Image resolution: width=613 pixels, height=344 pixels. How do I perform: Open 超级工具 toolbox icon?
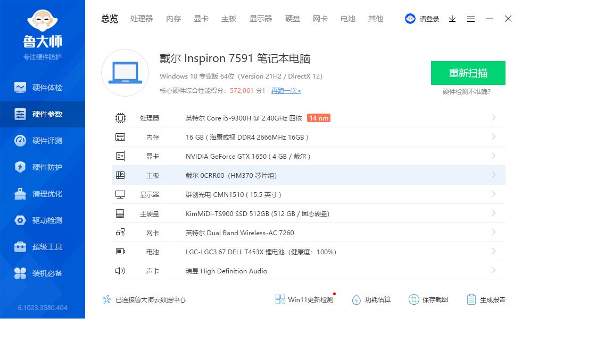(x=20, y=247)
